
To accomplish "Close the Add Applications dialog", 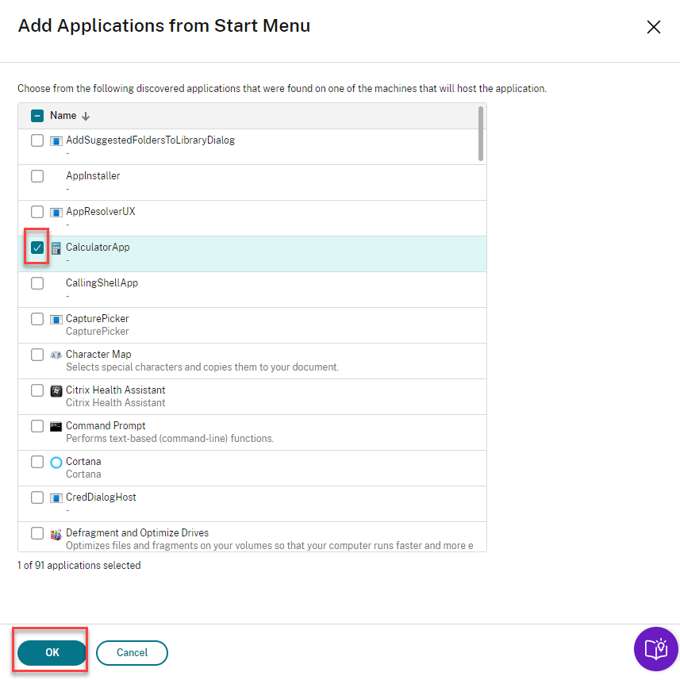I will pyautogui.click(x=654, y=27).
